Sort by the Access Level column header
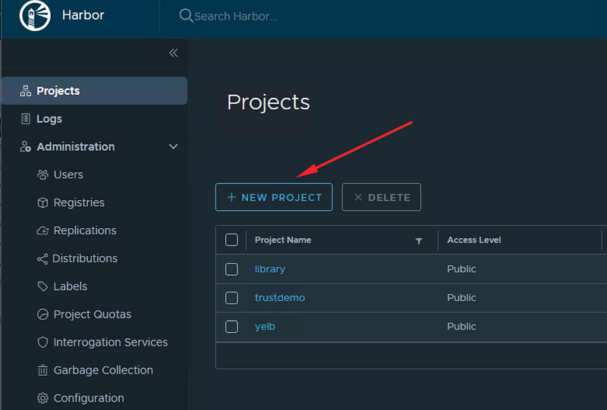 pos(474,239)
